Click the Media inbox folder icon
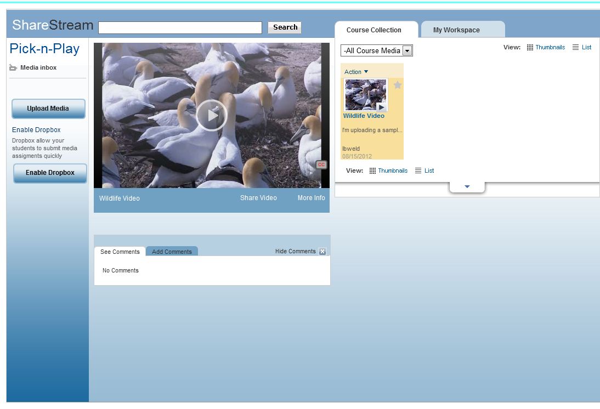600x409 pixels. [13, 68]
